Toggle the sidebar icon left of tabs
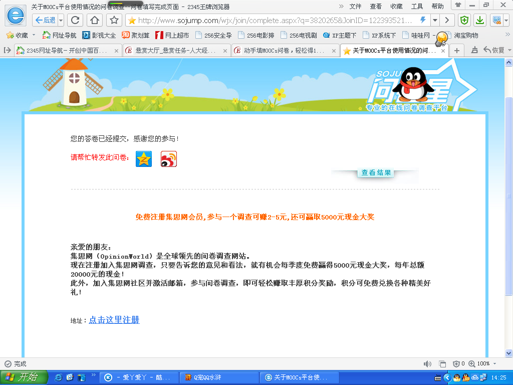Viewport: 513px width, 385px height. point(7,50)
